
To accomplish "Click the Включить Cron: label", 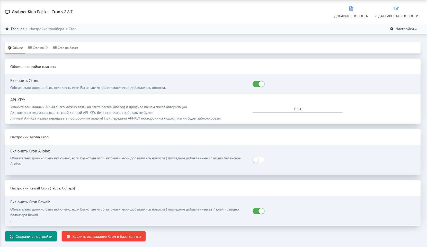I will coord(24,81).
